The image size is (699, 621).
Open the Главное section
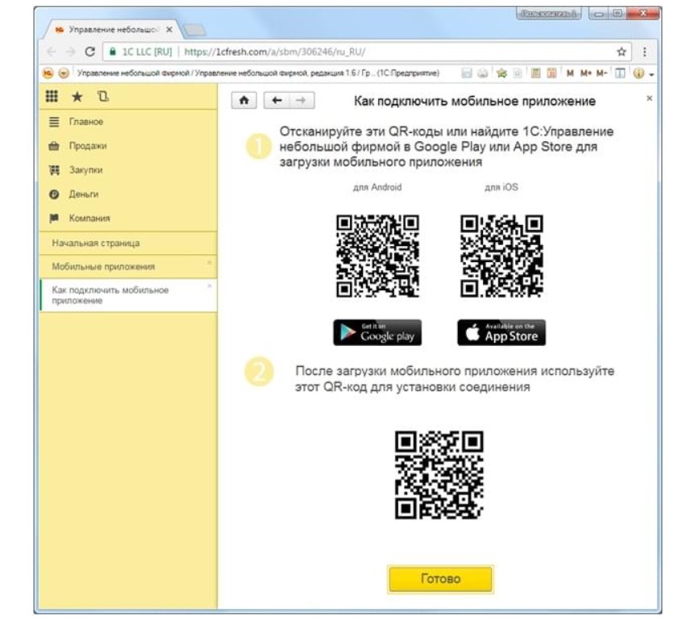[128, 122]
